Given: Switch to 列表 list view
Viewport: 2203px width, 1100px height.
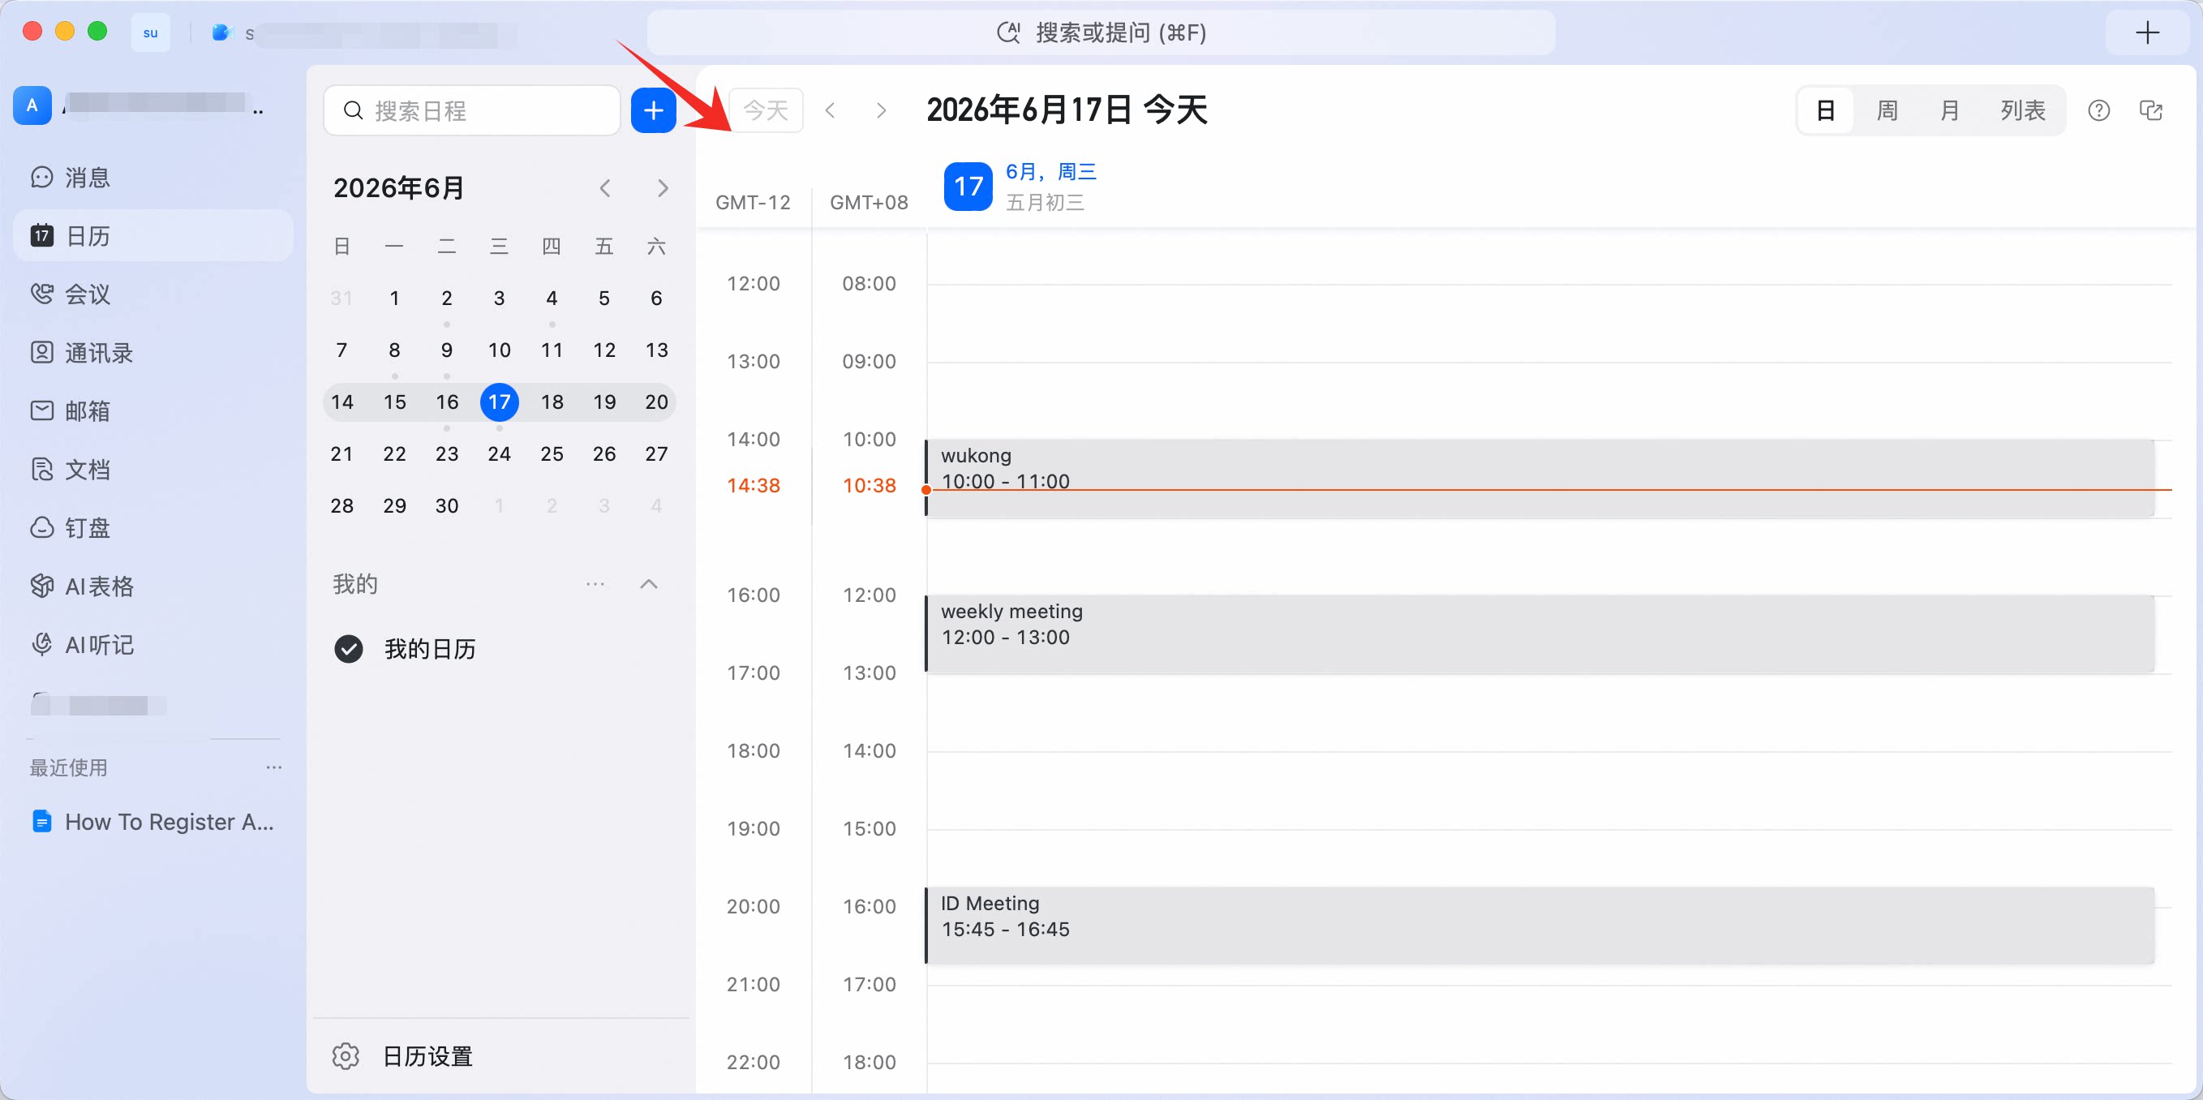Looking at the screenshot, I should 2023,110.
